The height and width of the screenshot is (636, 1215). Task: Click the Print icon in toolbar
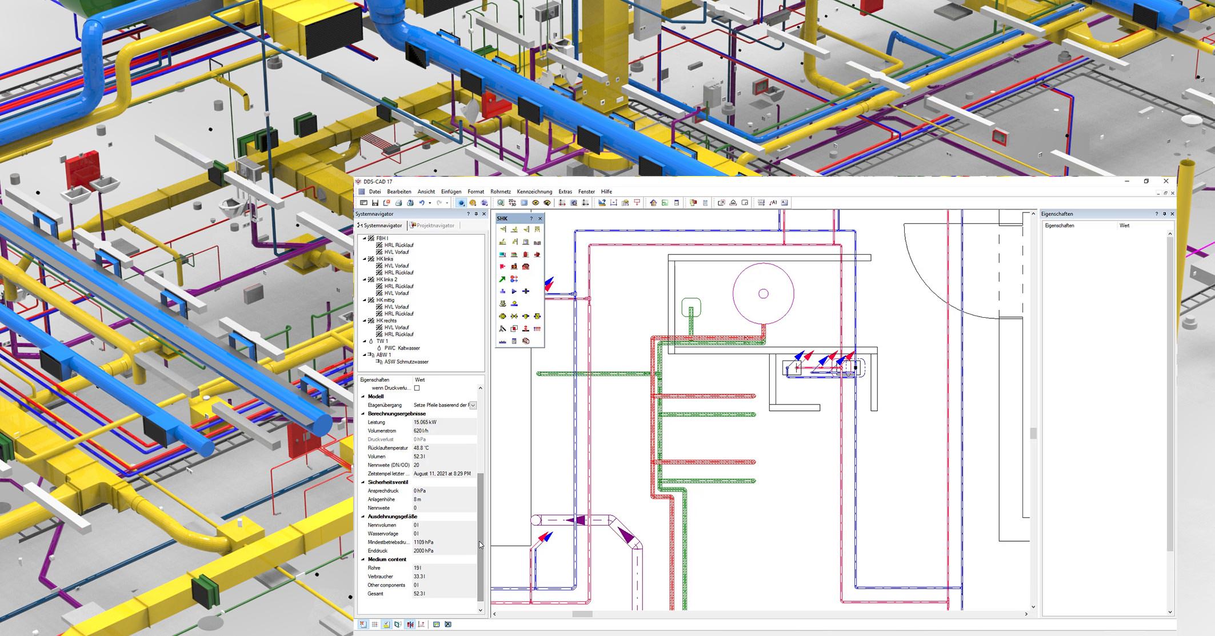pyautogui.click(x=398, y=203)
